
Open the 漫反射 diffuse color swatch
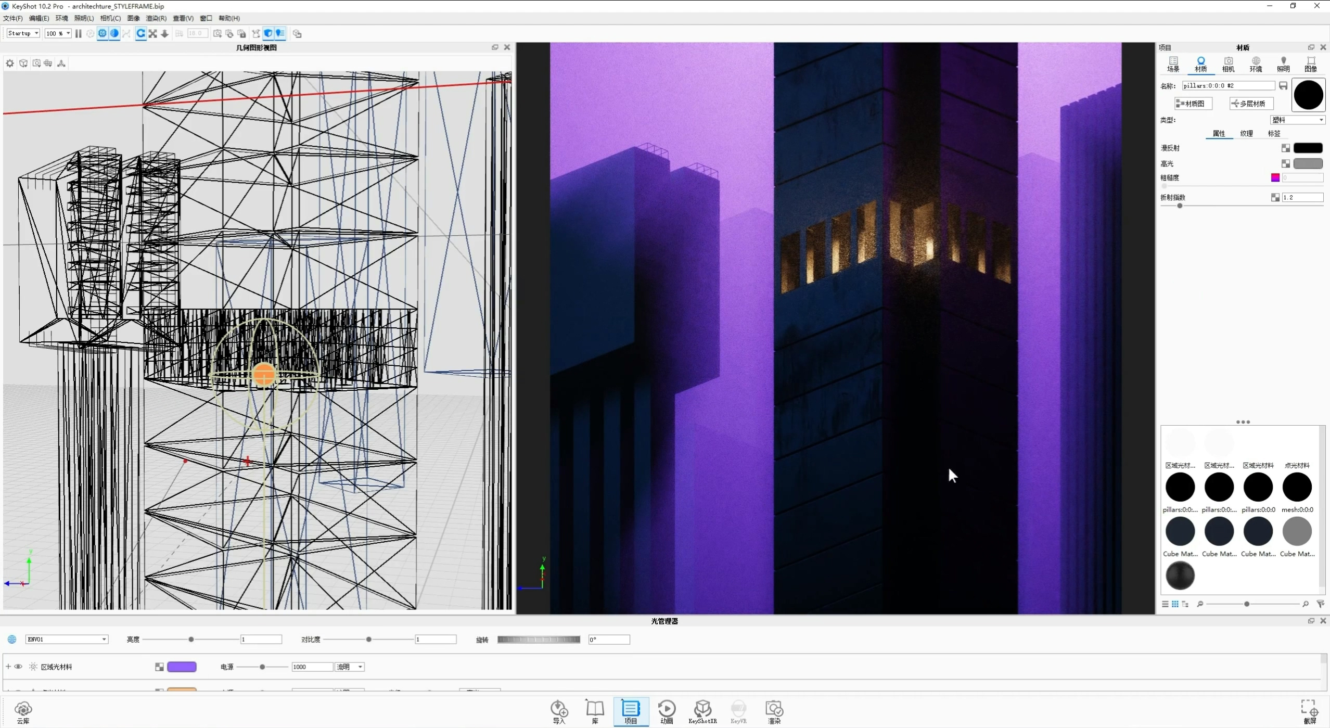point(1307,147)
